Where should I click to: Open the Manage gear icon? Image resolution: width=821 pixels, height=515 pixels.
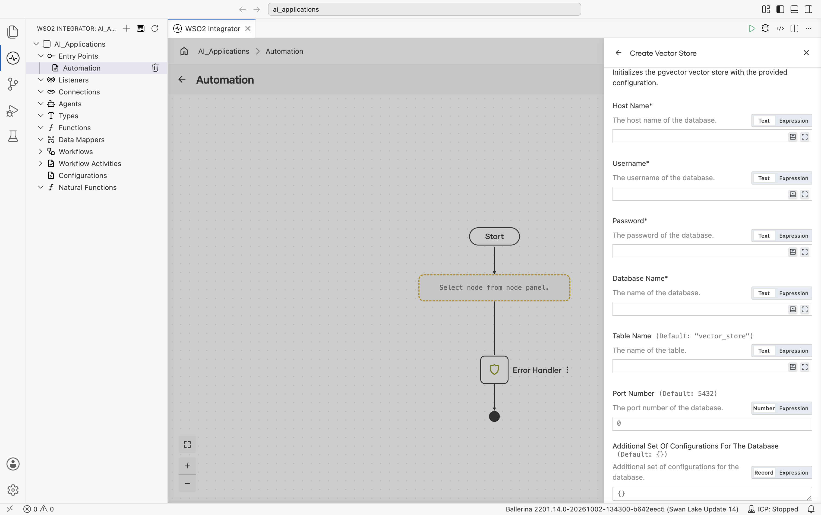[x=13, y=490]
